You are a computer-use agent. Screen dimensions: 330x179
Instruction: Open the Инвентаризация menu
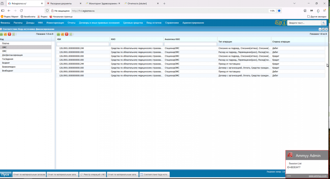point(55,23)
